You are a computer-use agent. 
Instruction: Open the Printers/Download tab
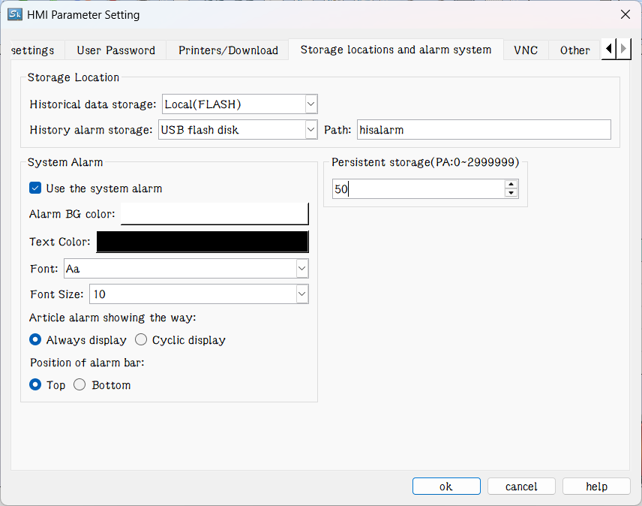(x=228, y=50)
